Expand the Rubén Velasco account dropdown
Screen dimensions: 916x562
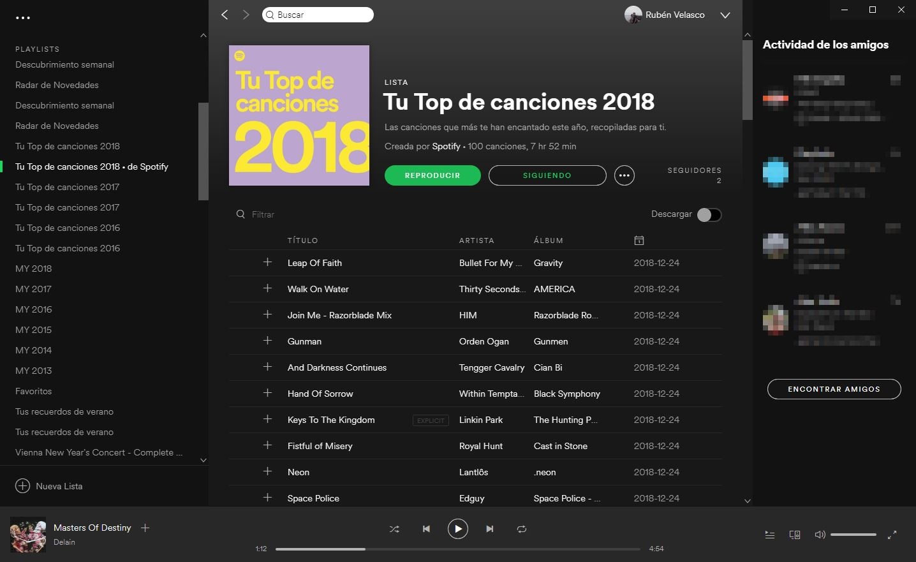point(725,15)
